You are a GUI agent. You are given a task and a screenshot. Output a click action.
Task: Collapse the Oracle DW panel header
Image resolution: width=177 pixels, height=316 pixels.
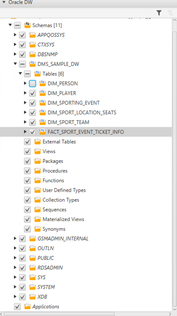pyautogui.click(x=4, y=2)
